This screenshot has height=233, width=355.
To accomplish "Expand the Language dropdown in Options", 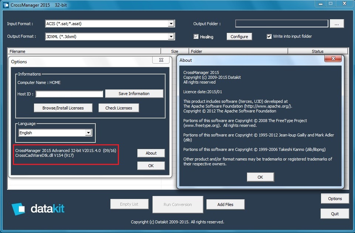I will click(88, 133).
